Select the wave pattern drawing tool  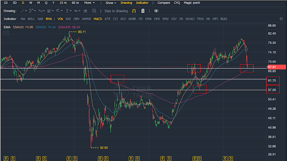[x=40, y=11]
